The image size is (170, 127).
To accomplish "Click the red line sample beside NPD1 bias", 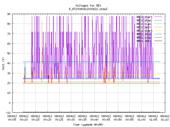I will 158,38.
